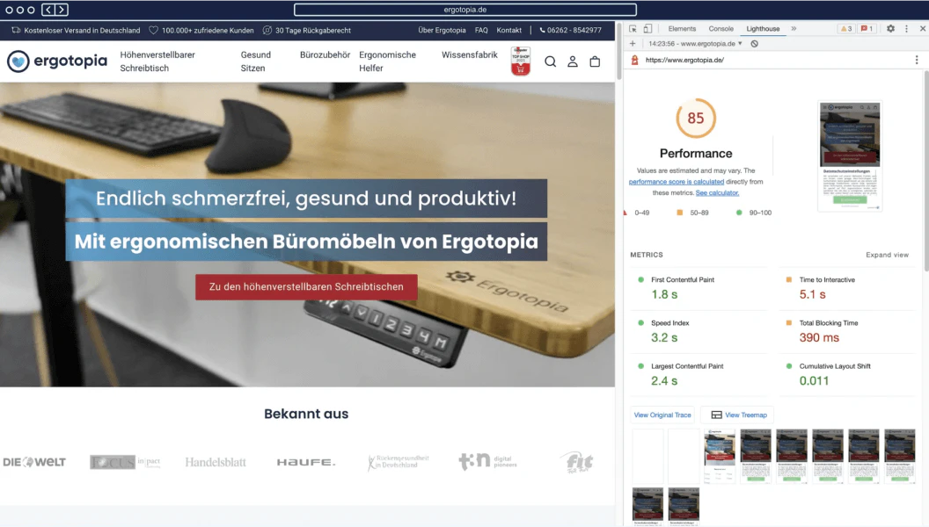Start a new Lighthouse report with plus icon
Image resolution: width=929 pixels, height=527 pixels.
click(633, 43)
